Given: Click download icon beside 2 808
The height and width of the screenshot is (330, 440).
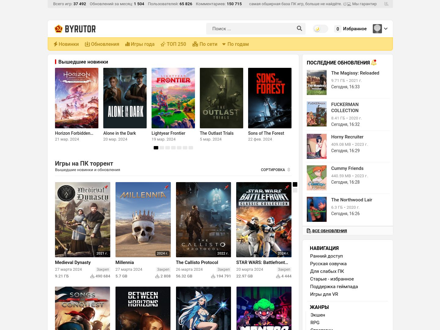Looking at the screenshot, I should (x=157, y=276).
